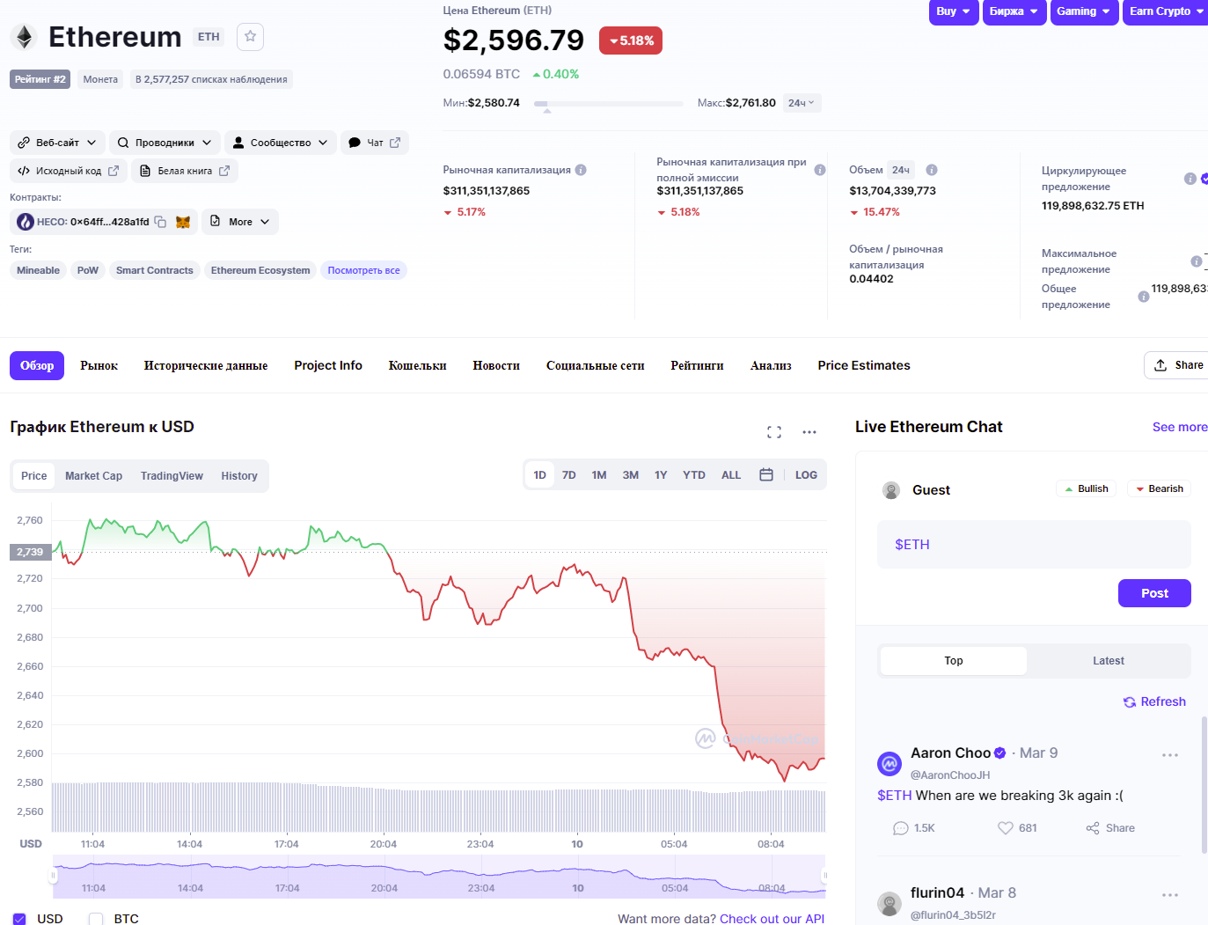Viewport: 1208px width, 925px height.
Task: Like Aaron Choo's post with heart icon
Action: tap(1006, 828)
